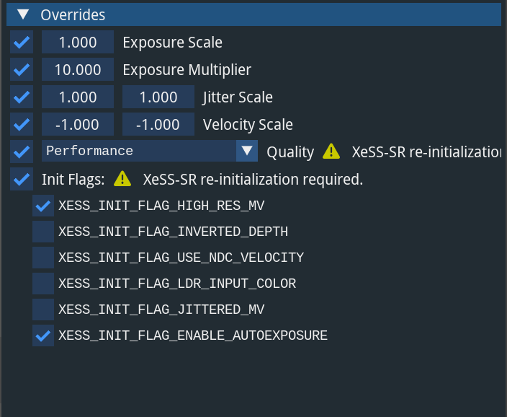Collapse the Overrides section
This screenshot has height=417, width=507.
(24, 14)
